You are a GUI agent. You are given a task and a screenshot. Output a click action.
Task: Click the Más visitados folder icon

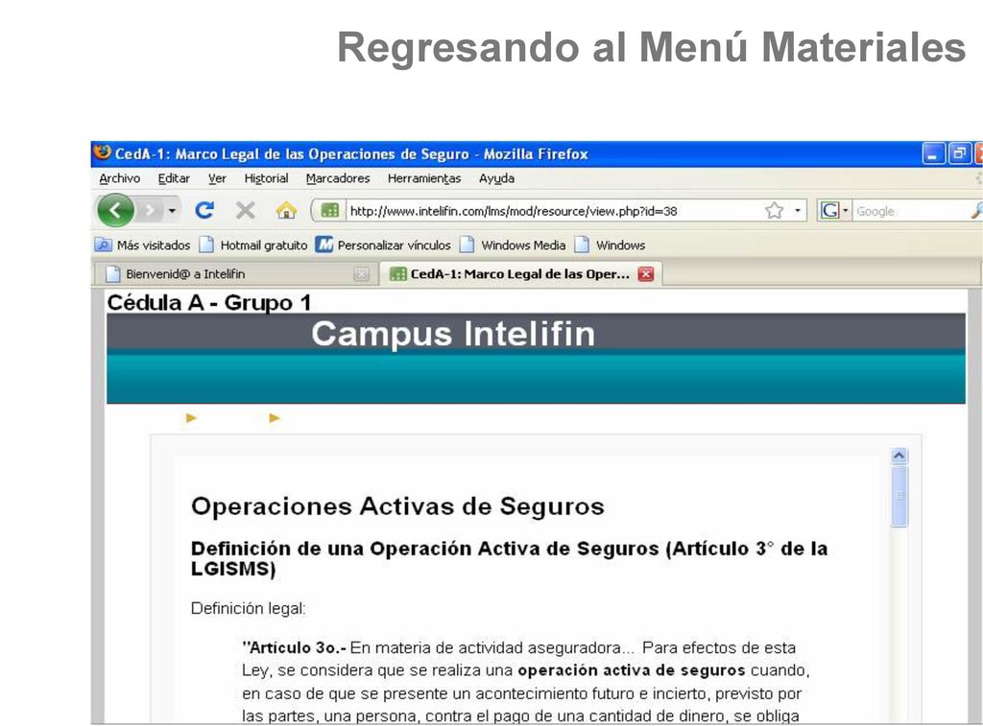pyautogui.click(x=103, y=245)
